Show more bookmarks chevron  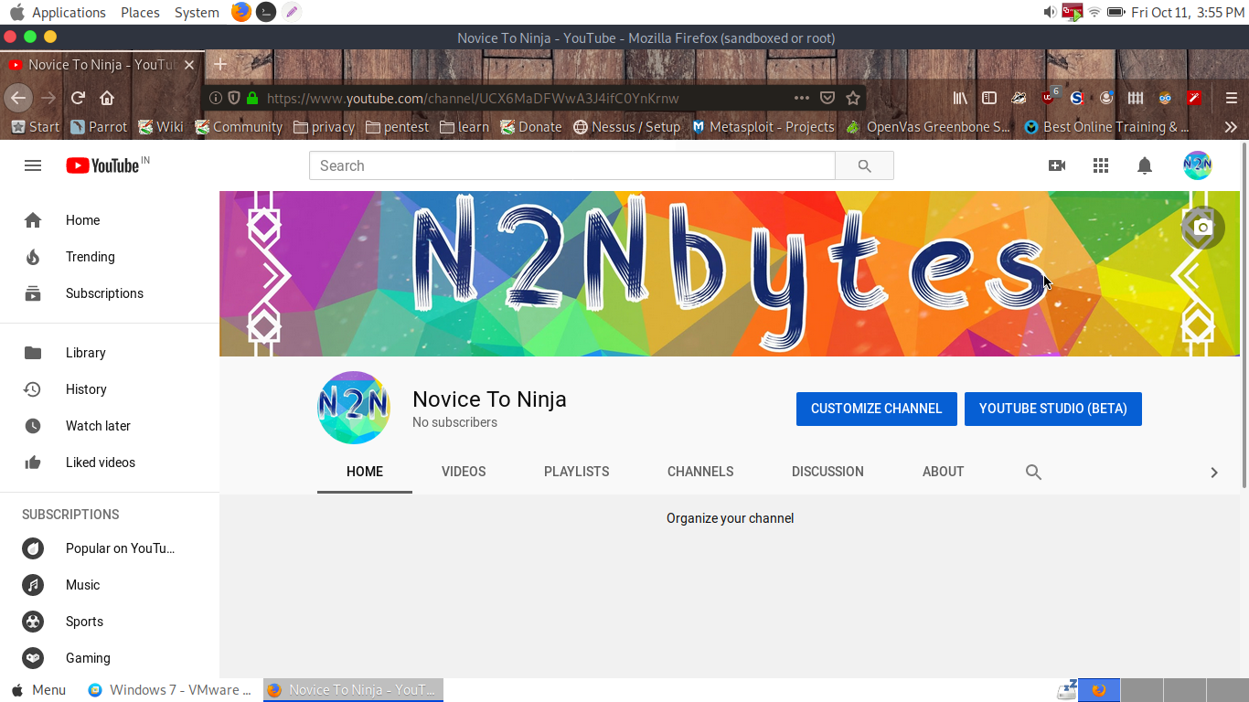(1231, 127)
